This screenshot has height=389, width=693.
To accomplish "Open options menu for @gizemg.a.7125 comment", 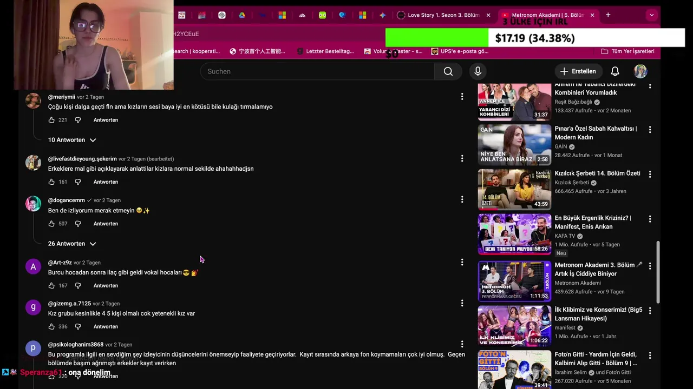I will point(462,303).
